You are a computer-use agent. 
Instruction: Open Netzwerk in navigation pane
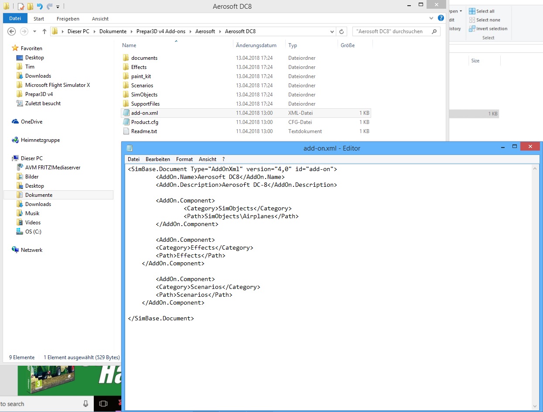(x=31, y=250)
